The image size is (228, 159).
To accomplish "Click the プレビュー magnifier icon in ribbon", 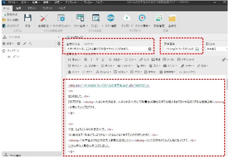I will 96,18.
